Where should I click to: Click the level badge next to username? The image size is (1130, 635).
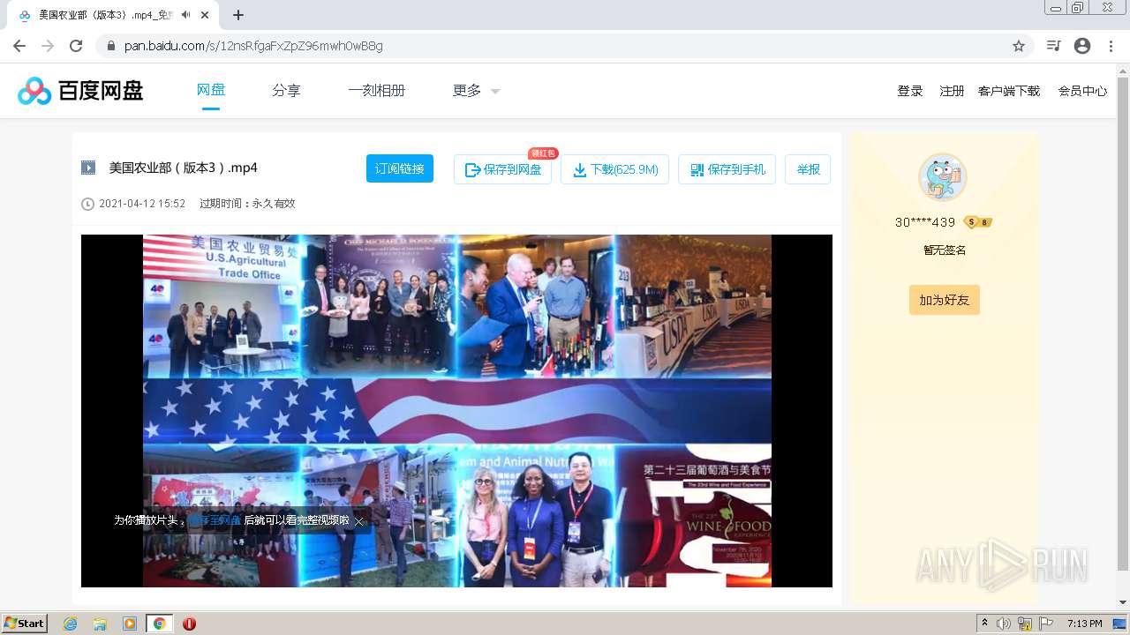coord(978,222)
